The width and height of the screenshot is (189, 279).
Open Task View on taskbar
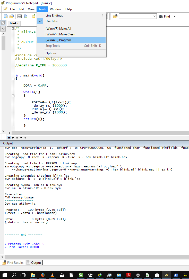pyautogui.click(x=23, y=275)
